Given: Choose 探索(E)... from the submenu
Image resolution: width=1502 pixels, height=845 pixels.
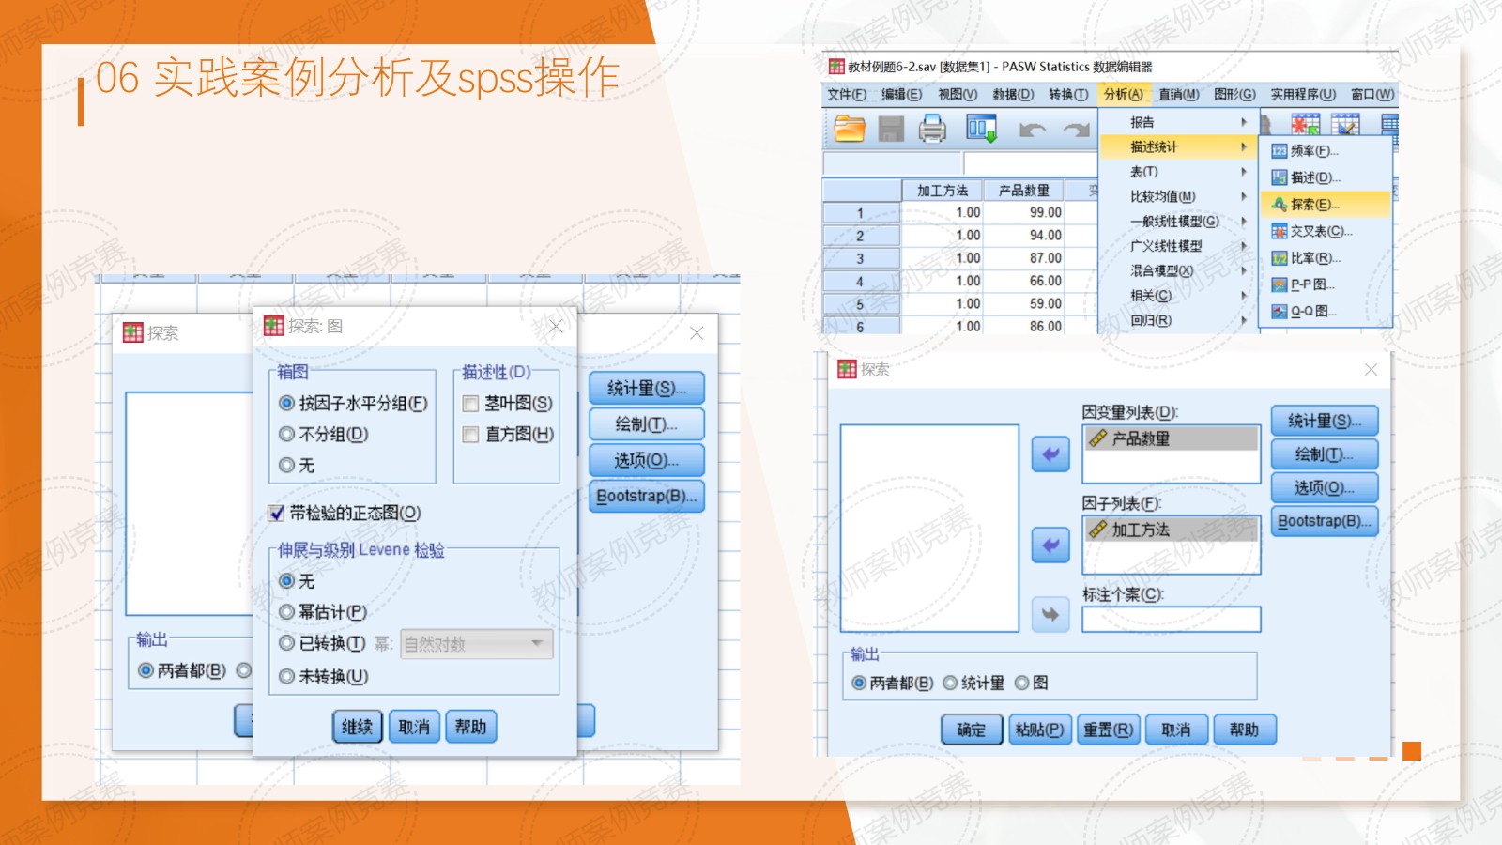Looking at the screenshot, I should pos(1314,204).
